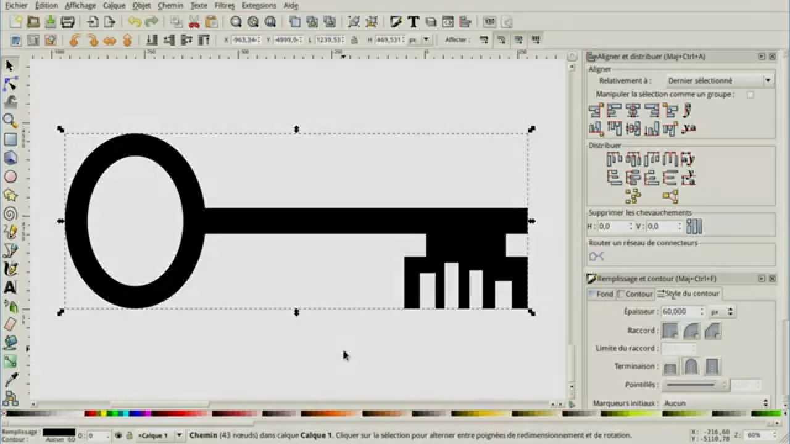Open the Filtres menu
The width and height of the screenshot is (790, 444).
[224, 6]
